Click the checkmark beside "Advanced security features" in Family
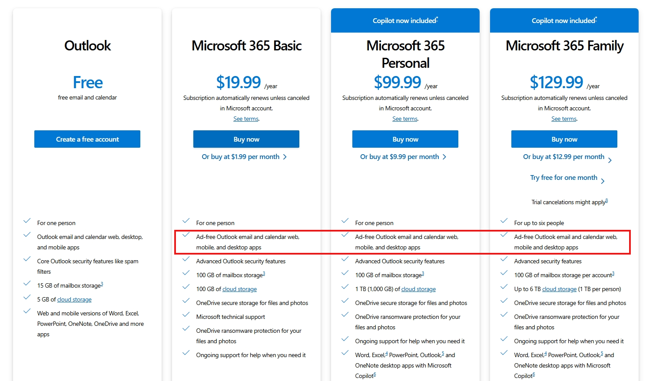 coord(504,259)
